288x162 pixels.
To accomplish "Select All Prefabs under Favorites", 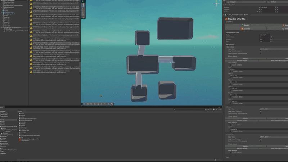I will (x=4, y=116).
